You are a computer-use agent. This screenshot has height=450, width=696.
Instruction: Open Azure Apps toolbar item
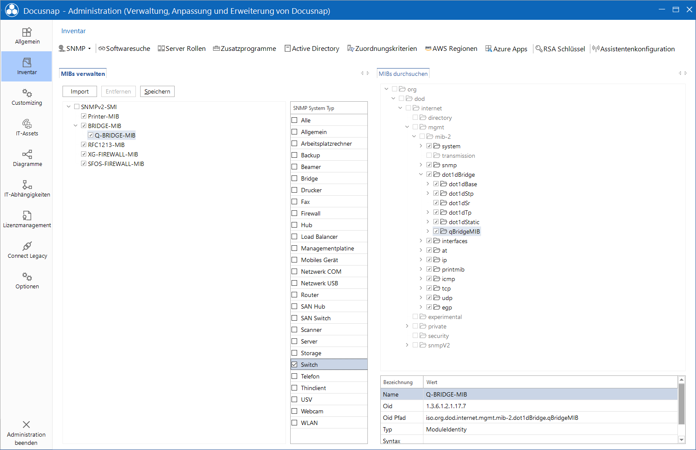[506, 49]
